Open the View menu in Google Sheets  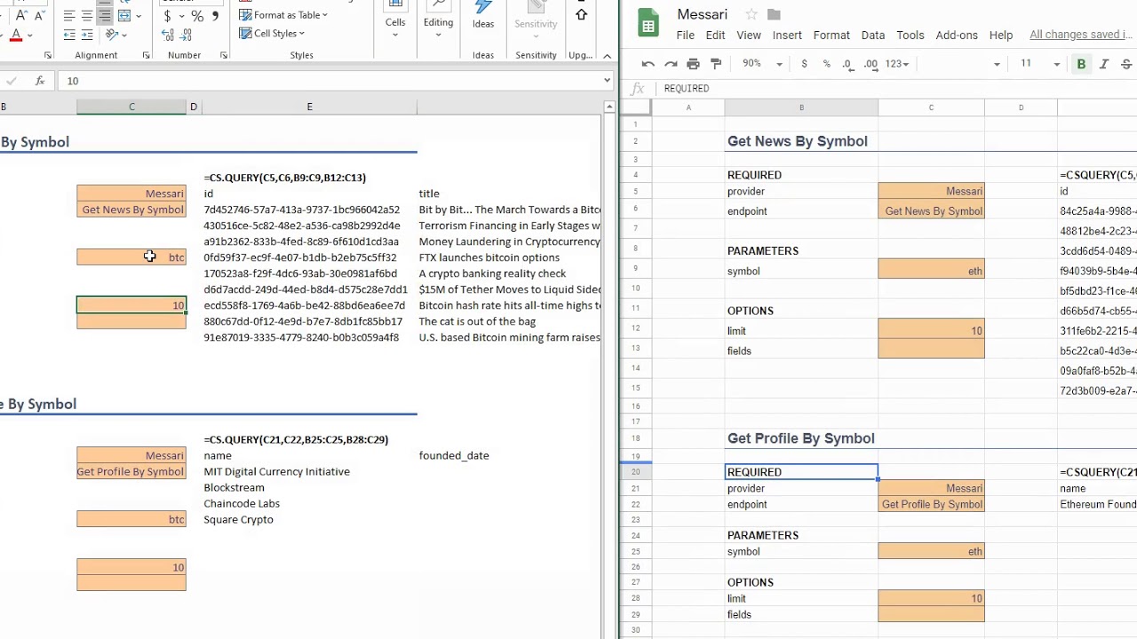pos(748,35)
